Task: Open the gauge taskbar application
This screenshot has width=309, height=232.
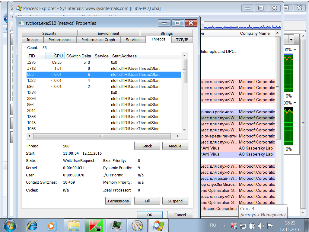Action: pyautogui.click(x=137, y=225)
